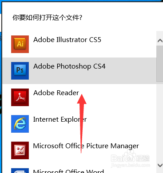
Task: Choose the Microsoft Office Word entry
Action: pos(68,171)
